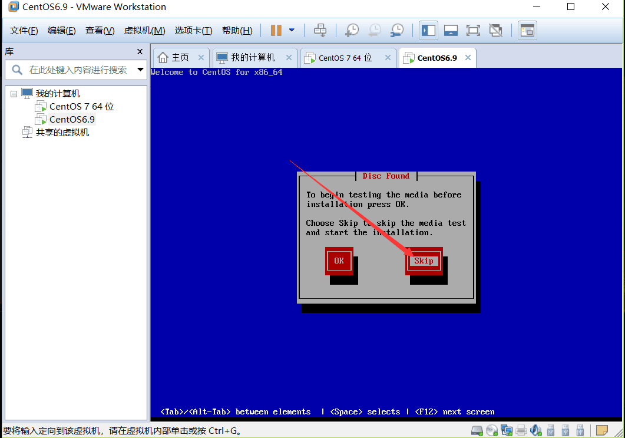This screenshot has height=438, width=625.
Task: Click the Unity mode icon
Action: [496, 30]
